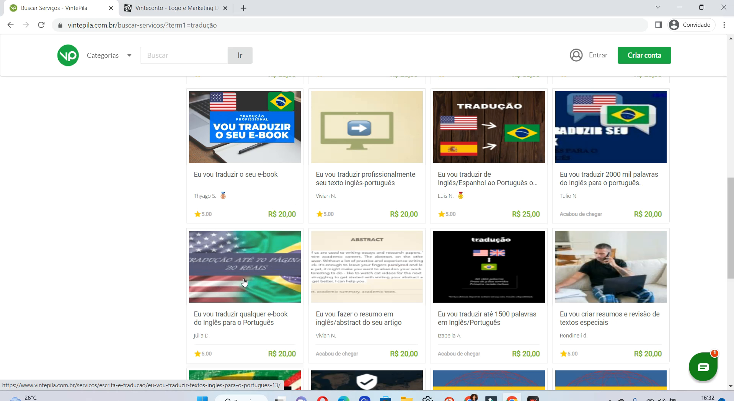Open Opera from the taskbar
Viewport: 734px width, 401px height.
322,399
